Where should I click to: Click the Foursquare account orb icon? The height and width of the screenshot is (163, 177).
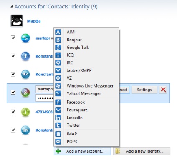tap(25, 74)
